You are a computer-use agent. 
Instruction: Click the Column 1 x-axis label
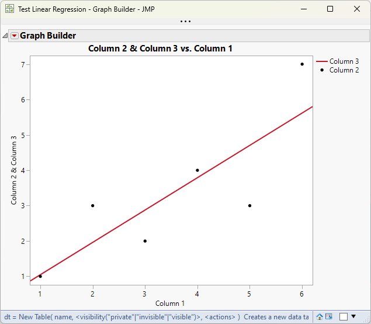click(170, 304)
